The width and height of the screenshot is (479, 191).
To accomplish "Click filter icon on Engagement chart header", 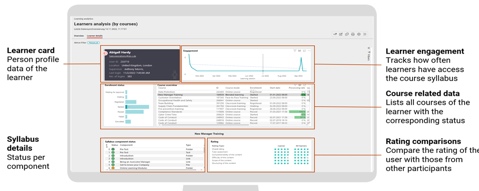I will click(294, 51).
